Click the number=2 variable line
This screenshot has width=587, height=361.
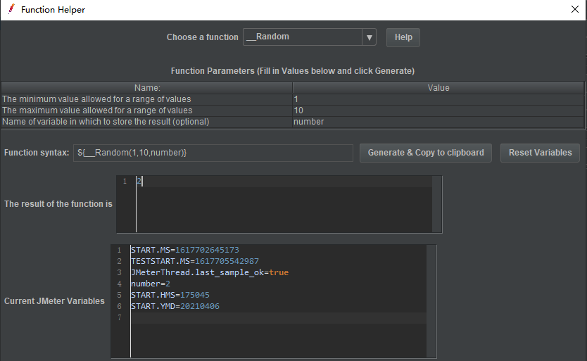(x=151, y=284)
